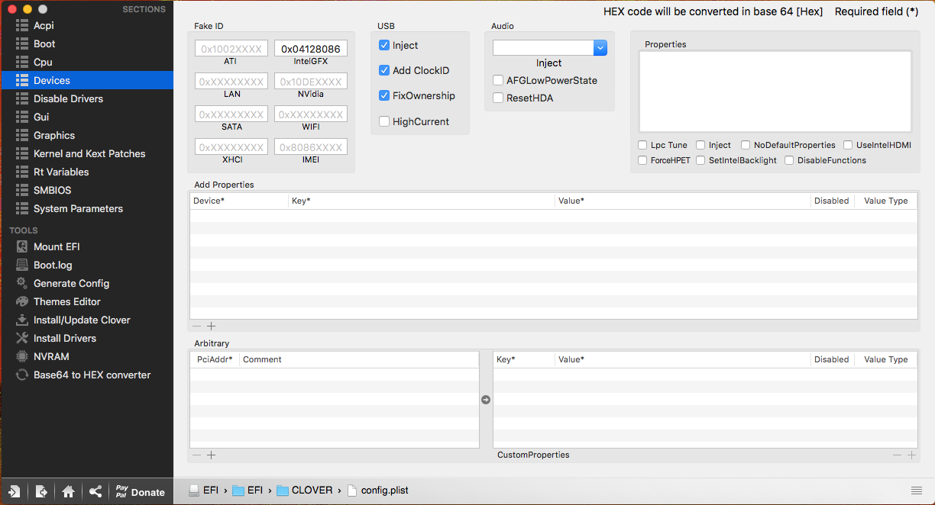Open the NVRAM tool

pyautogui.click(x=86, y=356)
